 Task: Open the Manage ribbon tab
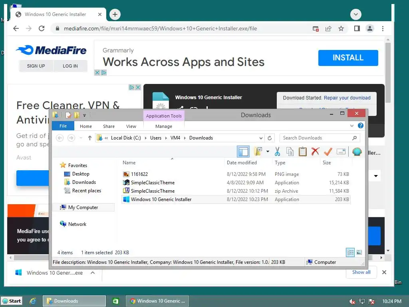[x=164, y=126]
